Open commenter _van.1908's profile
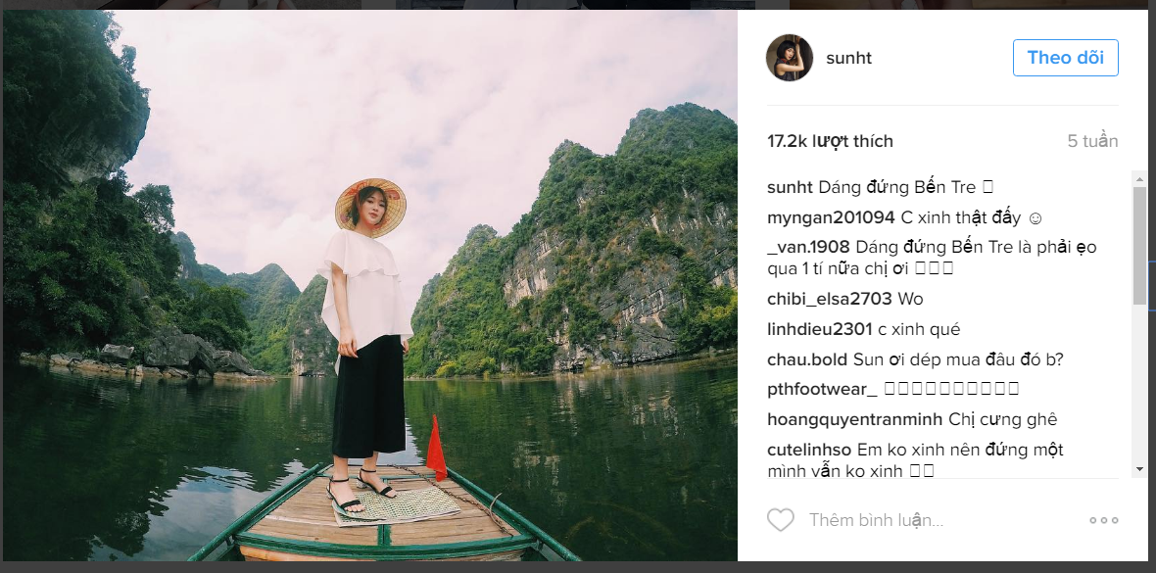The image size is (1156, 573). point(808,247)
